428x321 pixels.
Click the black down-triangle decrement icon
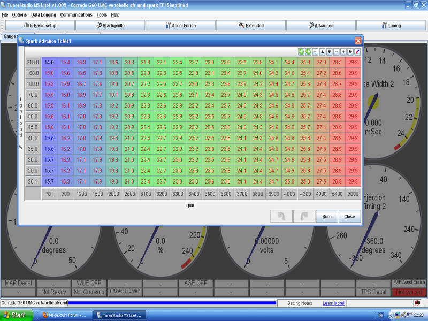(x=330, y=52)
